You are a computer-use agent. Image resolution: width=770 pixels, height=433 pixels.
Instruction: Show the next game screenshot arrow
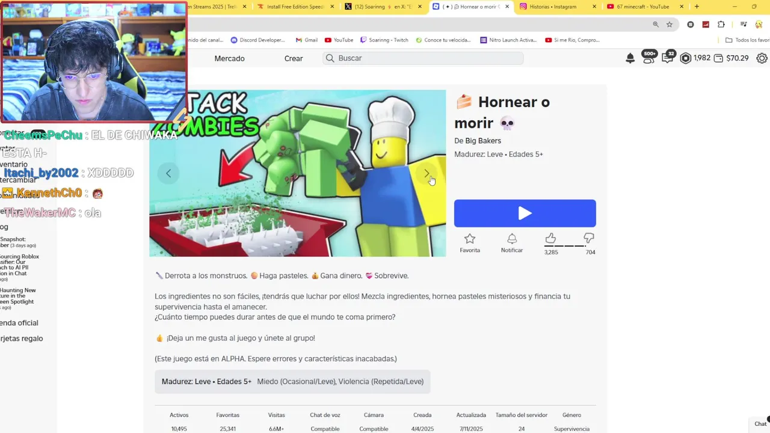(427, 173)
